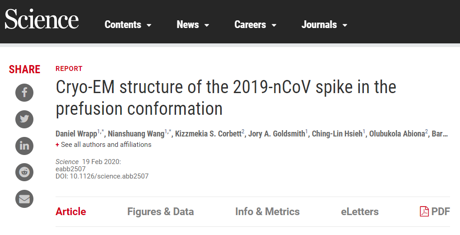Expand the Contents dropdown menu
The width and height of the screenshot is (460, 235).
(128, 25)
